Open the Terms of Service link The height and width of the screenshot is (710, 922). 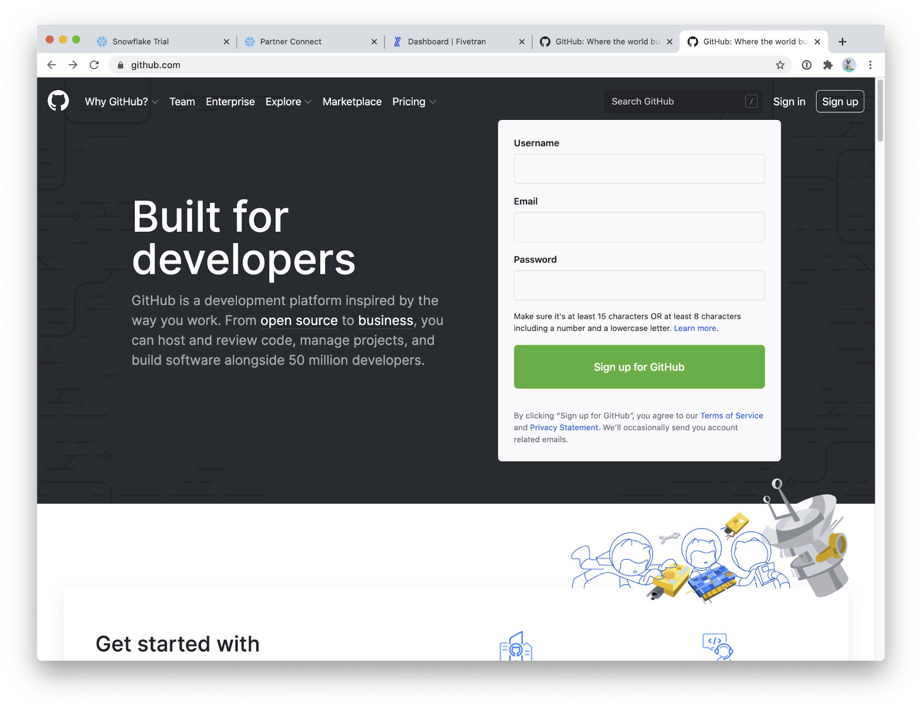[x=731, y=415]
